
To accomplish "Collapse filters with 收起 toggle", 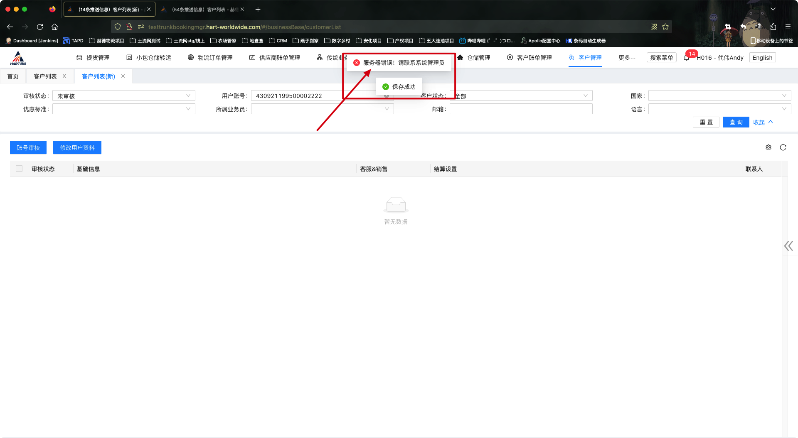I will pyautogui.click(x=763, y=122).
